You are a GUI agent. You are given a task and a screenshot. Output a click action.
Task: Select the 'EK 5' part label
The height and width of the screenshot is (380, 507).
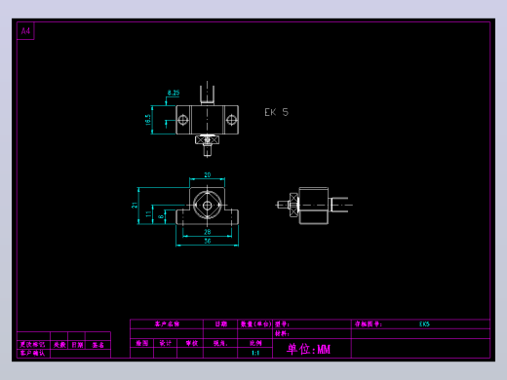point(276,112)
